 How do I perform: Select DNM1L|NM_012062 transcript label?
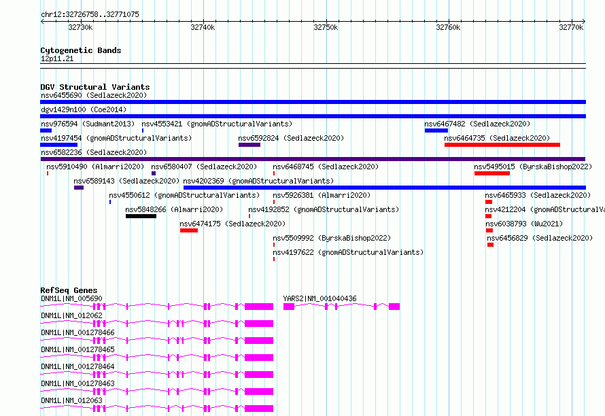point(71,315)
